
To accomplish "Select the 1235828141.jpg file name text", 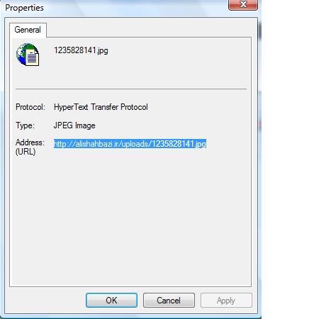I will [x=81, y=50].
